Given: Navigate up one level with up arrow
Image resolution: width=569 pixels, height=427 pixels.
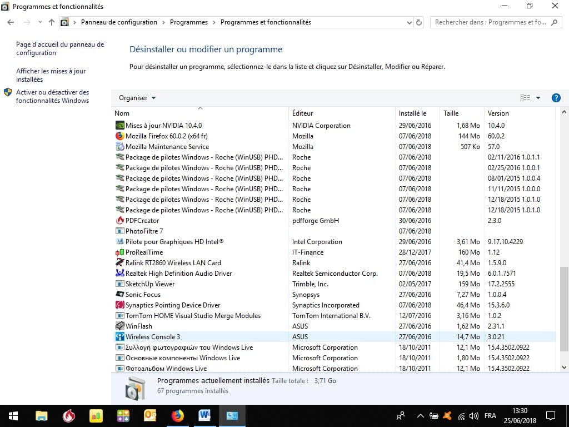Looking at the screenshot, I should [x=52, y=22].
